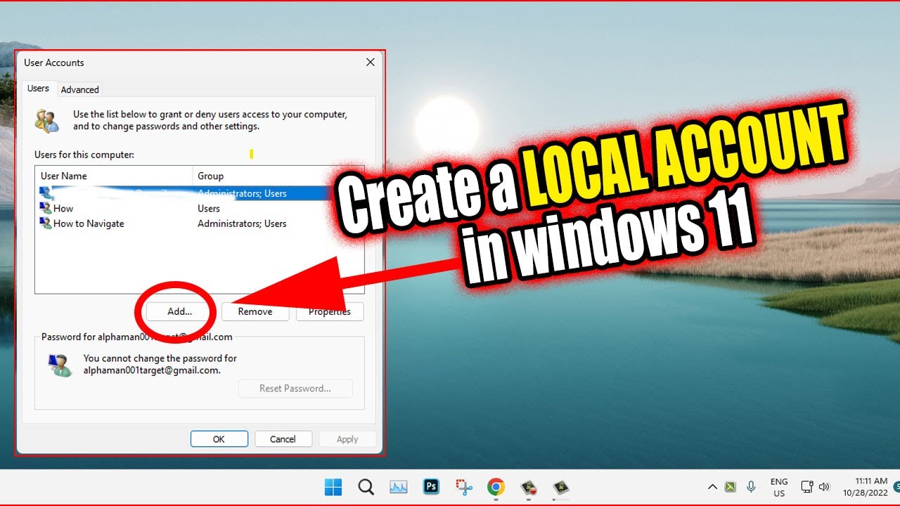
Task: Click the Add... button
Action: (x=180, y=311)
